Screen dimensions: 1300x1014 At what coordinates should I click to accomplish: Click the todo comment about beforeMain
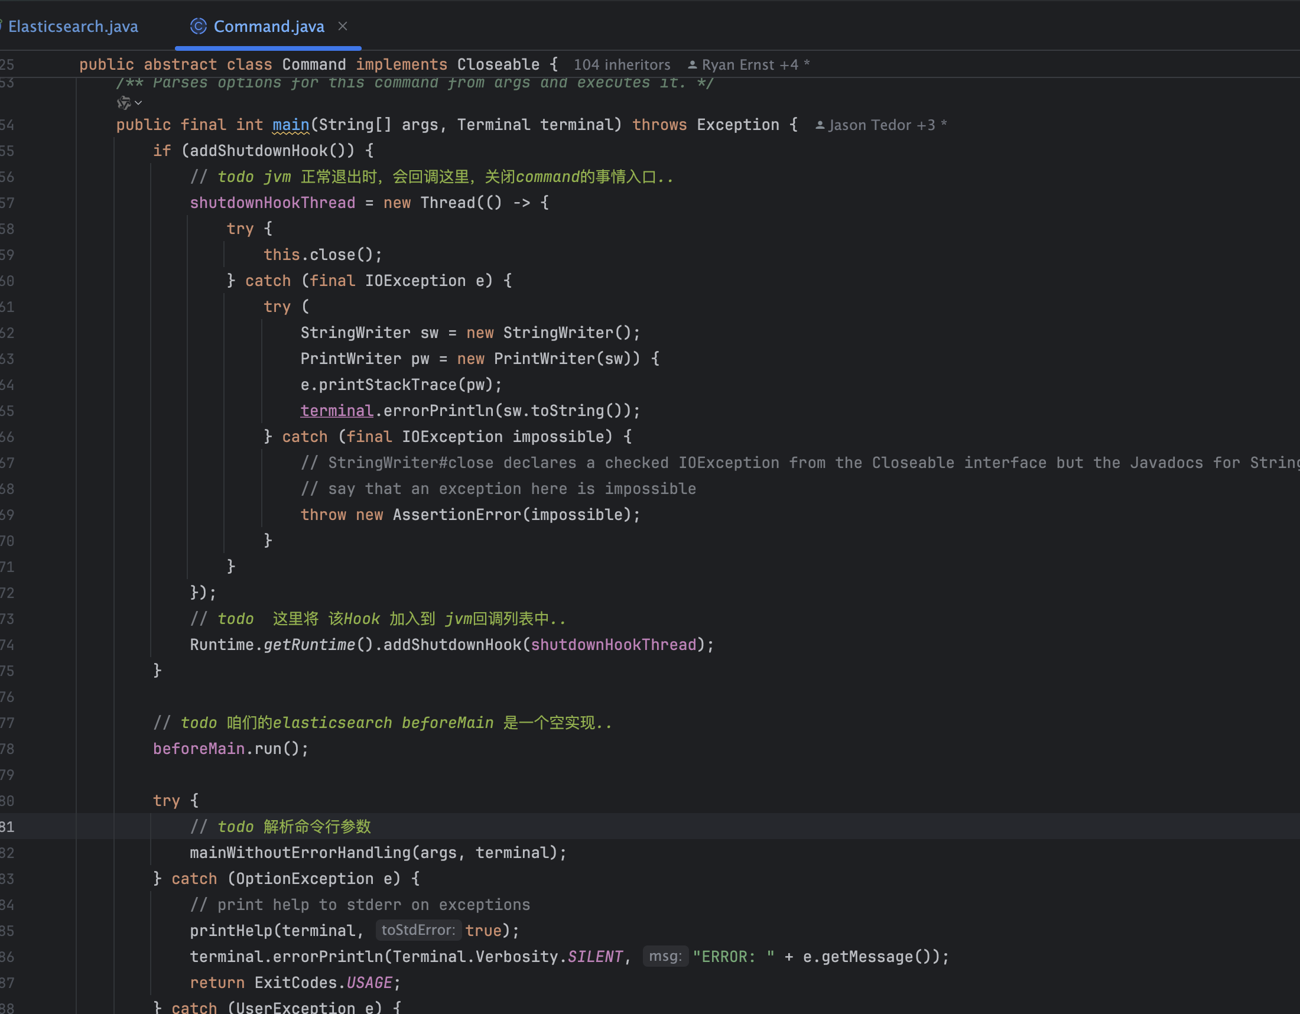[383, 723]
